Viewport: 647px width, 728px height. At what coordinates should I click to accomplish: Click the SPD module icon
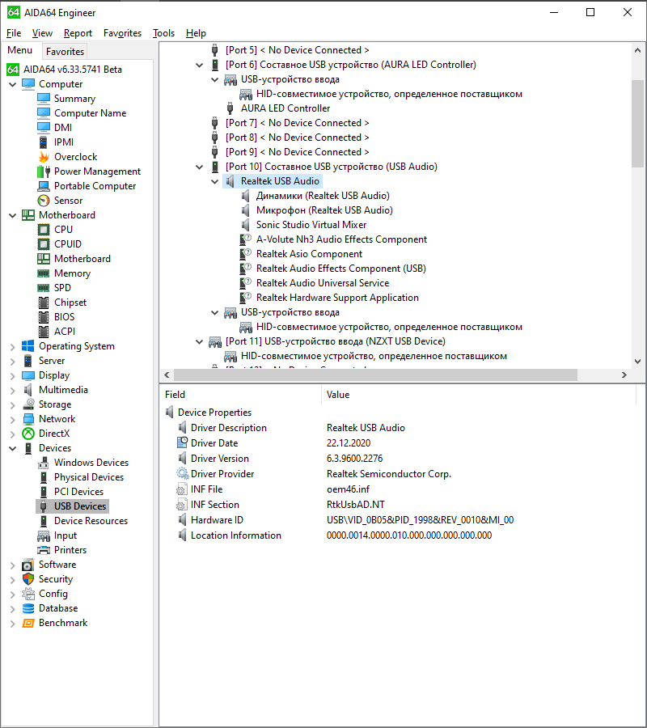pyautogui.click(x=44, y=288)
